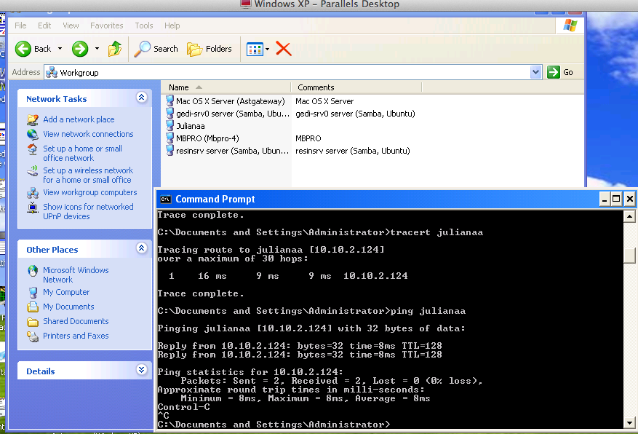Maximize the Command Prompt window
The height and width of the screenshot is (434, 638).
616,199
